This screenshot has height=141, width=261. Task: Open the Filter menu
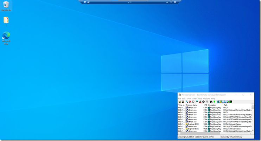(195, 98)
